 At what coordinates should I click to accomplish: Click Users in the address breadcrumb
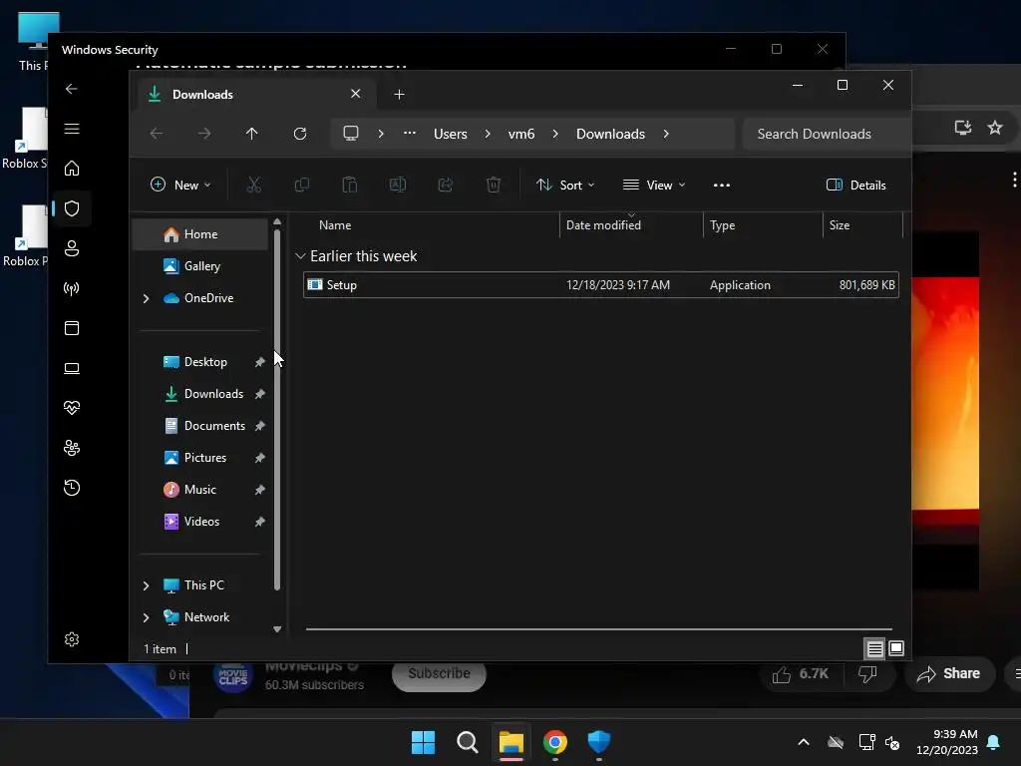tap(451, 134)
